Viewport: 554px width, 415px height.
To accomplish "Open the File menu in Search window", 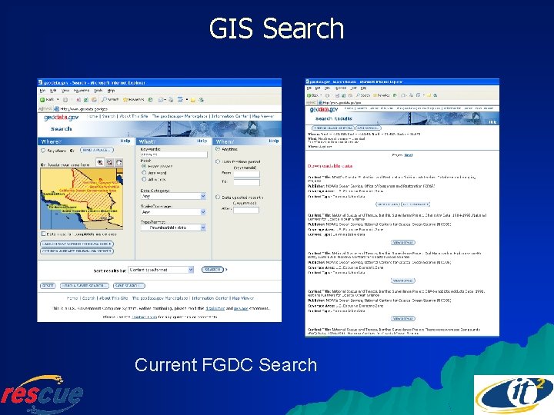I will [42, 91].
